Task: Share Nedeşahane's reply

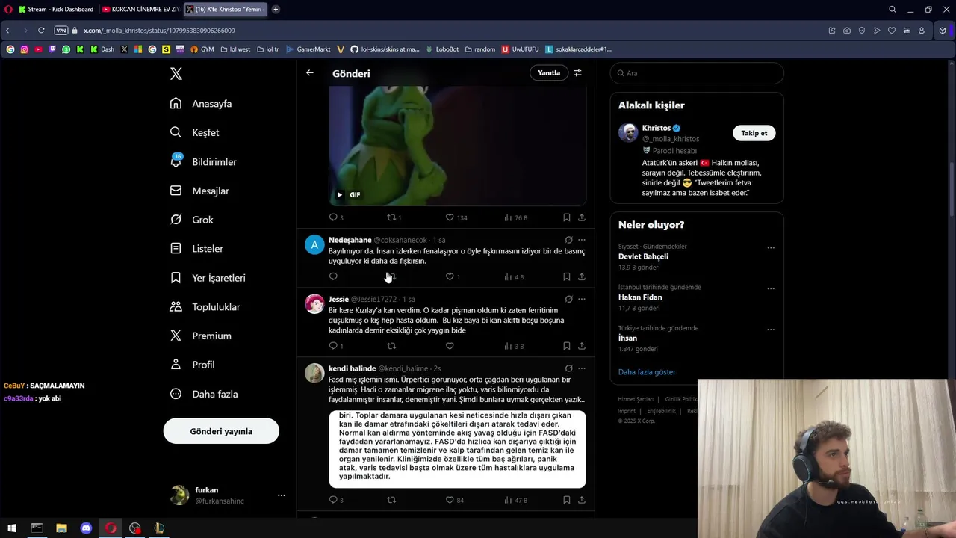Action: 581,276
